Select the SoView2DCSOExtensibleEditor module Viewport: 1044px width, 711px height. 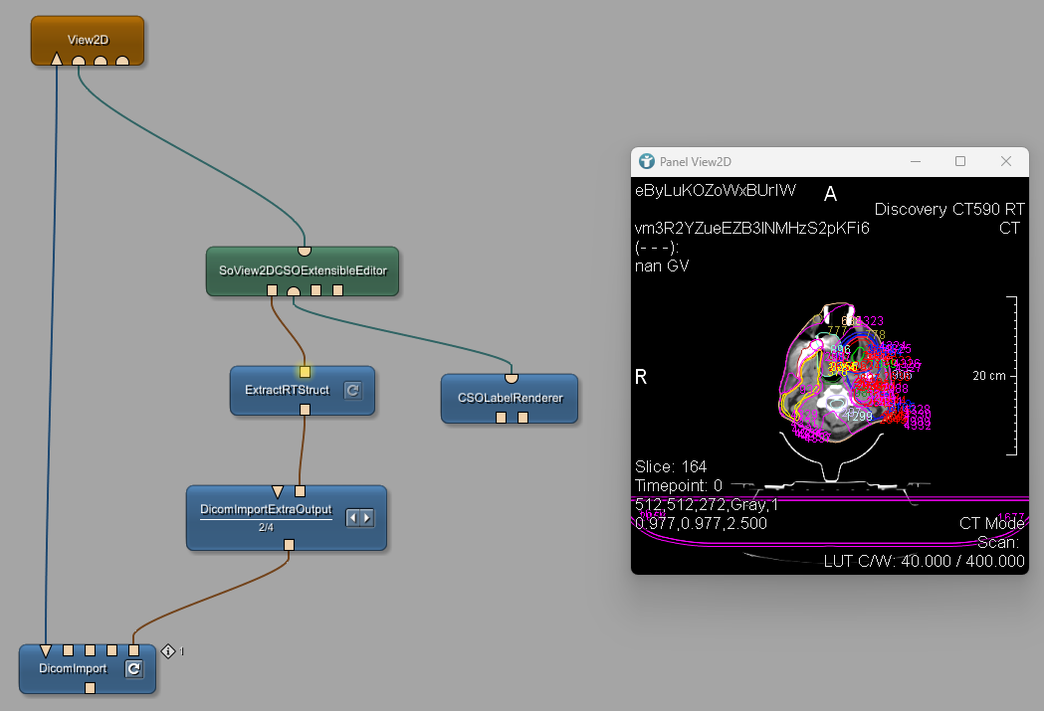(303, 269)
